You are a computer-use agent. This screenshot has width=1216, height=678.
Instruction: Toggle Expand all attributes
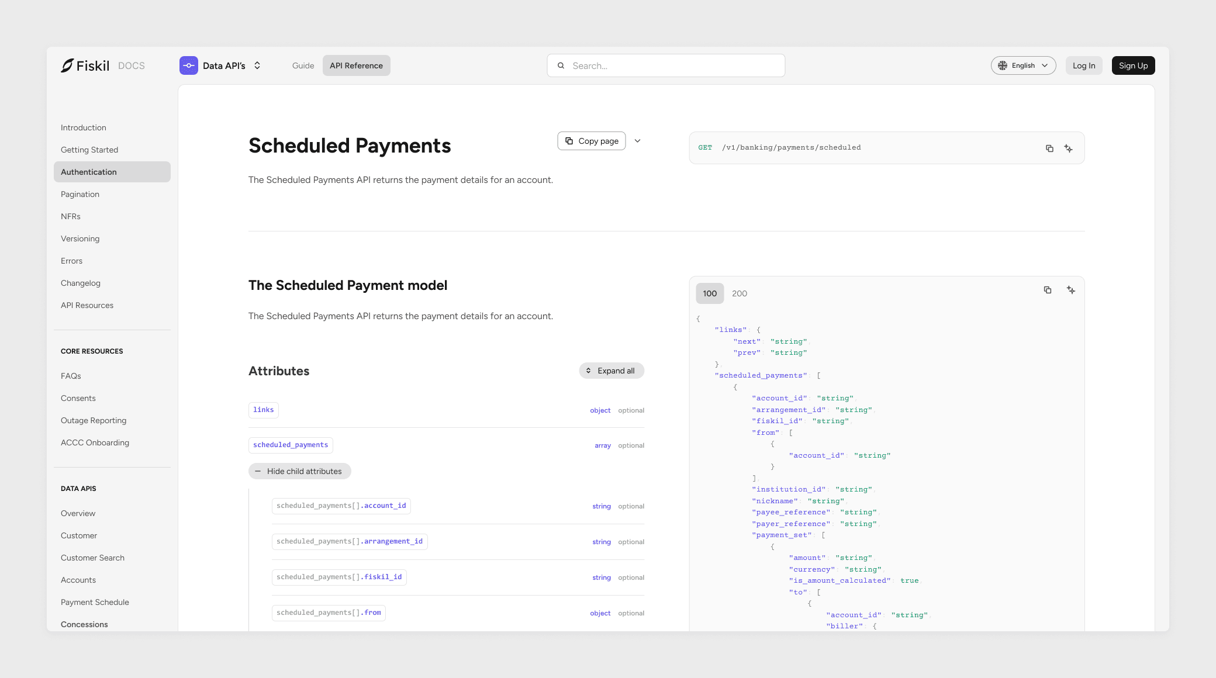coord(612,371)
